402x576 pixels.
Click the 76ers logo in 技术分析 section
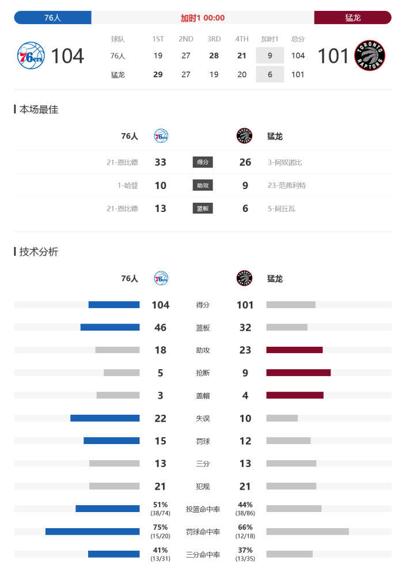pyautogui.click(x=161, y=278)
